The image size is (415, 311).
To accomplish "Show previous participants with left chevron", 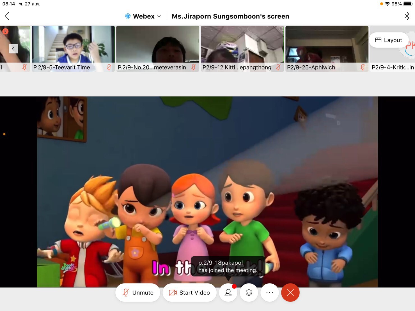I will (13, 49).
